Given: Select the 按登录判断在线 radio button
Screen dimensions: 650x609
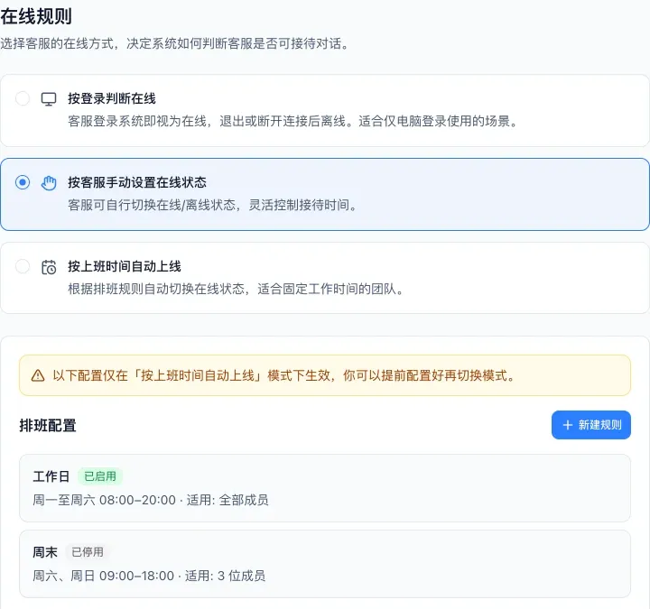Looking at the screenshot, I should (x=23, y=98).
